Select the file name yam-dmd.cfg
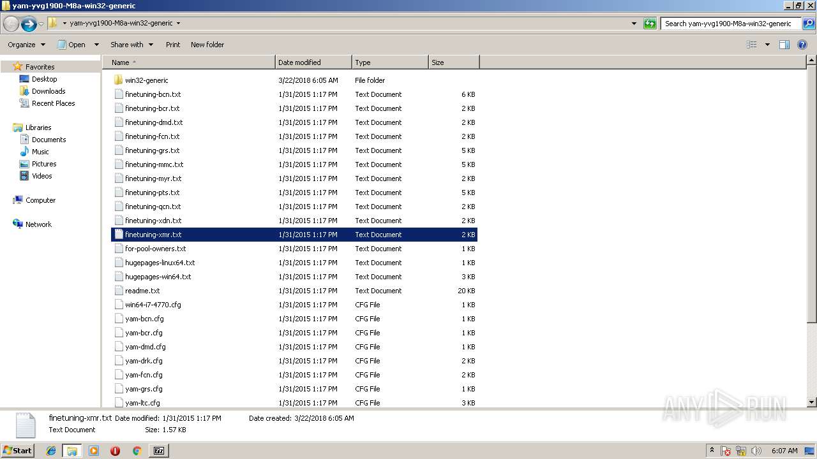The image size is (817, 459). [146, 347]
